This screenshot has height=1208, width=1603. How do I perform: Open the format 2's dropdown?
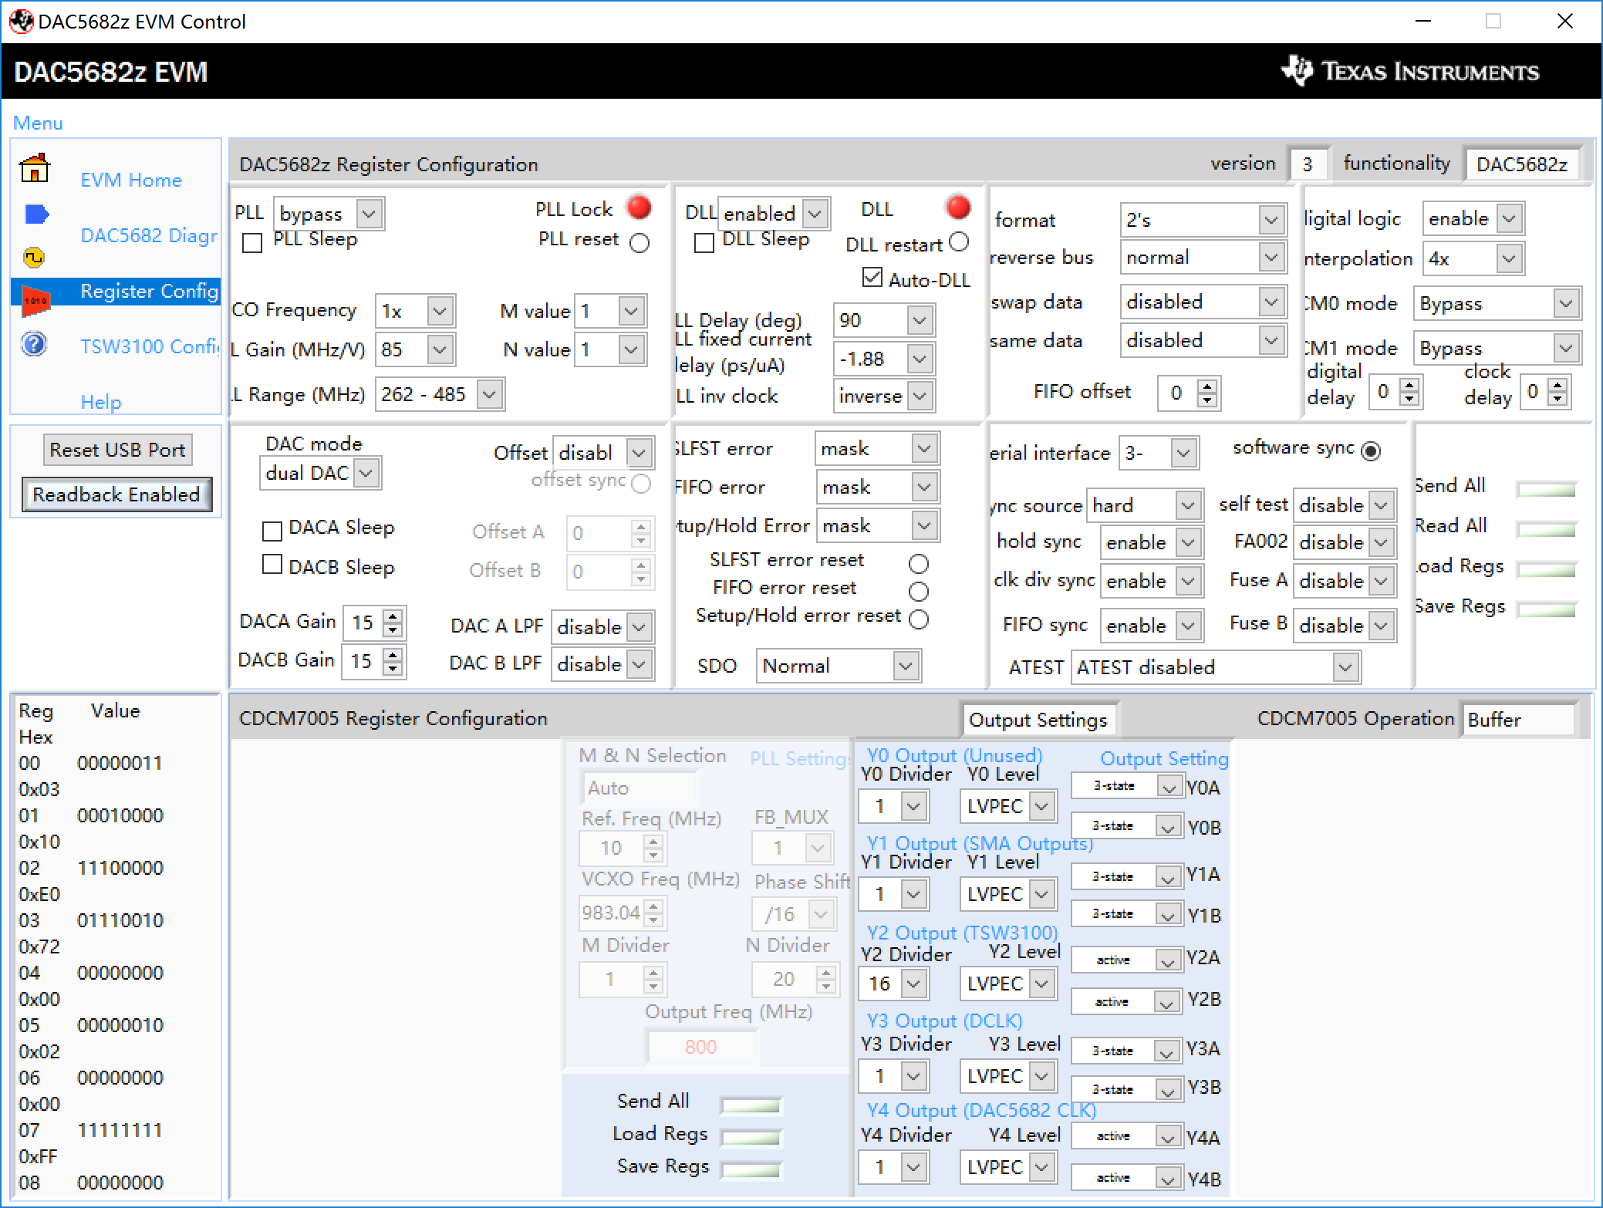pyautogui.click(x=1203, y=221)
